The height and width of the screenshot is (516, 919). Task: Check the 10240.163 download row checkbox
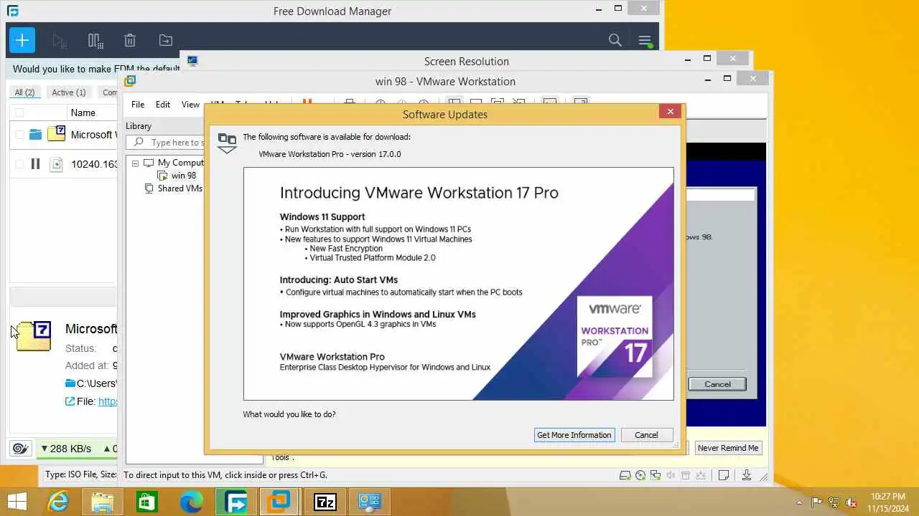point(19,164)
